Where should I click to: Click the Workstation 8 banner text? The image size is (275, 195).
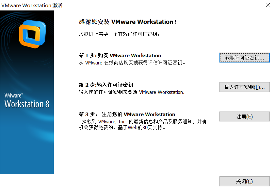pos(27,104)
